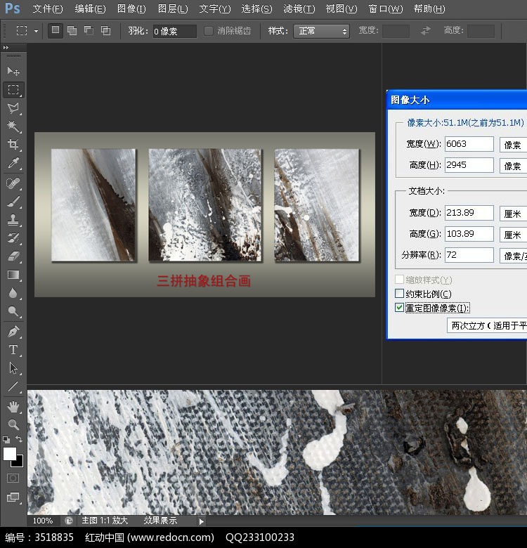The width and height of the screenshot is (527, 548).
Task: Choose the Hand tool
Action: tap(13, 407)
